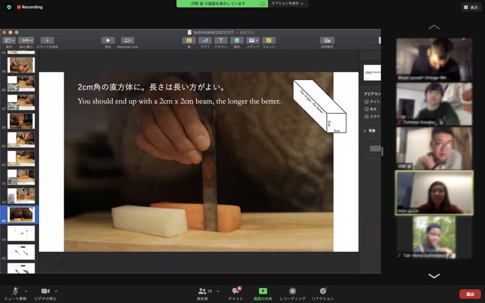Click the red 退出 leave button
The height and width of the screenshot is (303, 485).
click(x=469, y=294)
